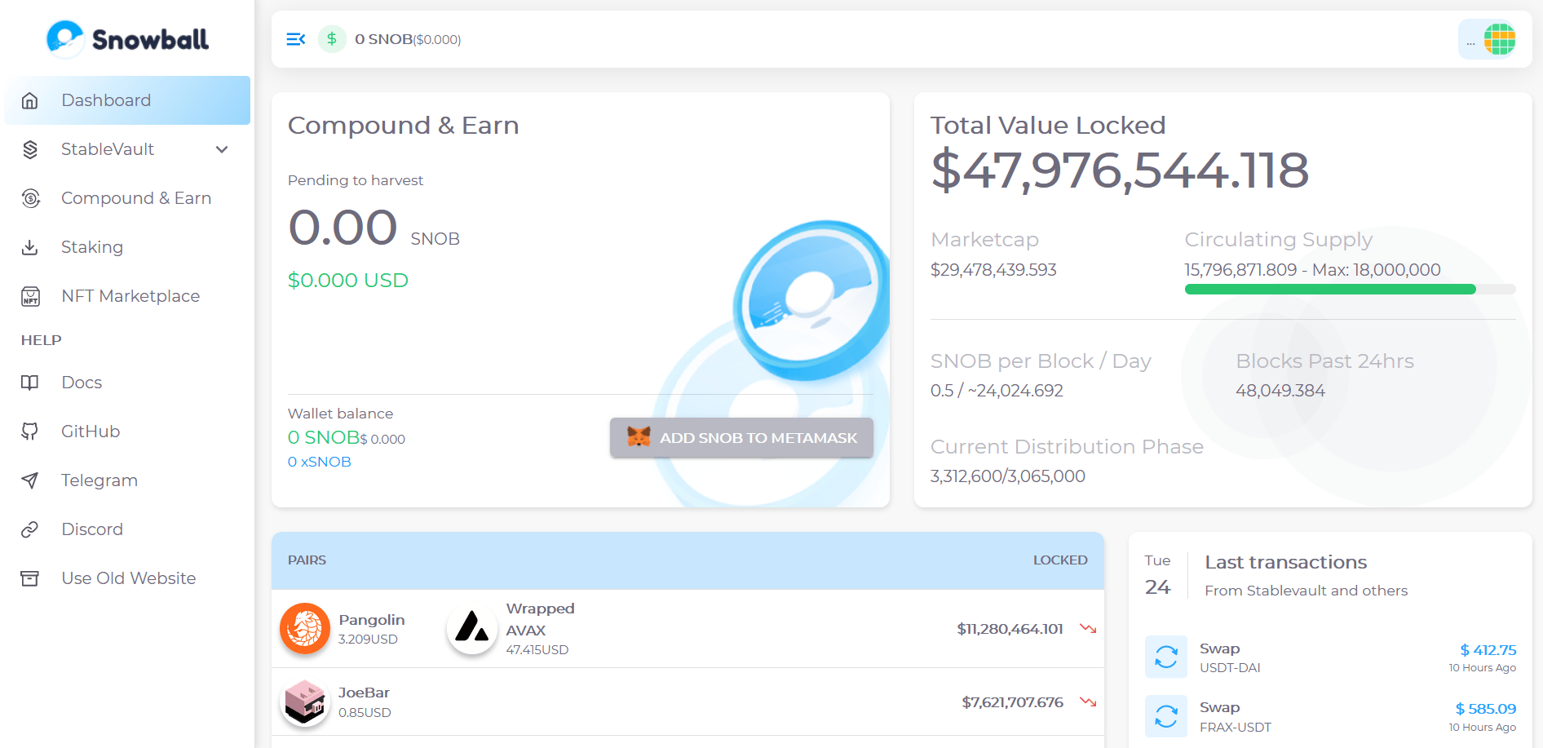The width and height of the screenshot is (1543, 748).
Task: Open the Telegram paper plane icon
Action: point(30,480)
